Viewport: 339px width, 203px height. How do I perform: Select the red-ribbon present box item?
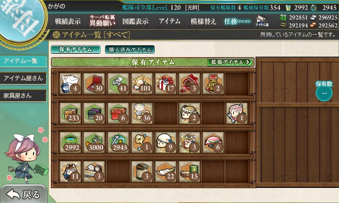165,84
